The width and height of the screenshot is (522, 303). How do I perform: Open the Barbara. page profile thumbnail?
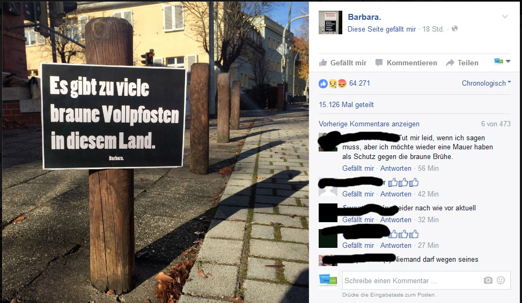tap(330, 22)
